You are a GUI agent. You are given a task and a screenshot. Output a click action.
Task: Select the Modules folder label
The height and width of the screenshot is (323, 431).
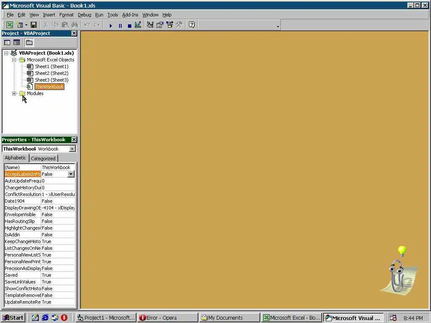(35, 93)
